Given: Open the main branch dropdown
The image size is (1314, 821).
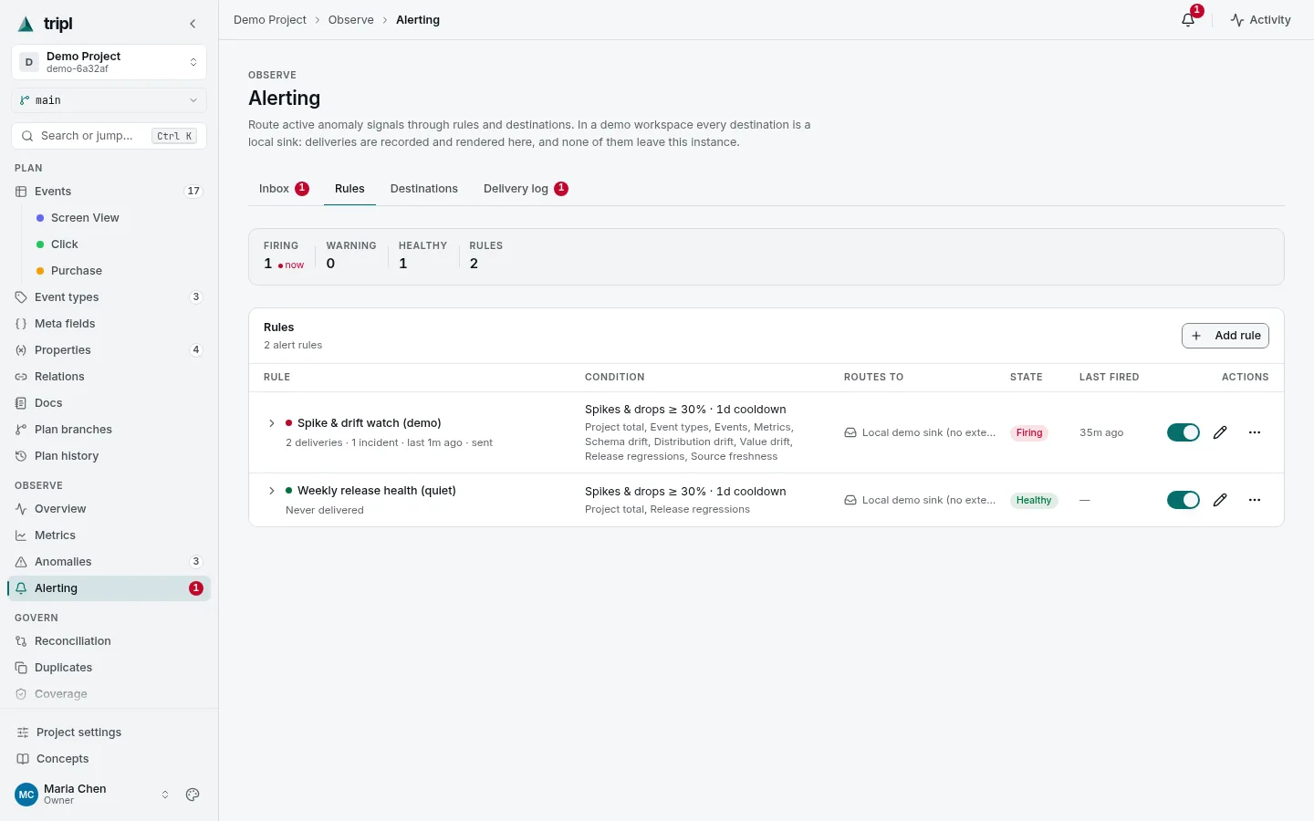Looking at the screenshot, I should pyautogui.click(x=109, y=100).
